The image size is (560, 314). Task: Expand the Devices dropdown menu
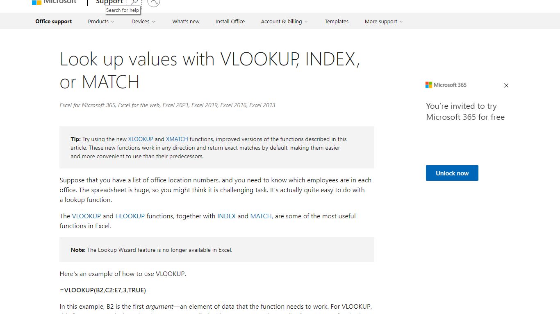[x=143, y=22]
